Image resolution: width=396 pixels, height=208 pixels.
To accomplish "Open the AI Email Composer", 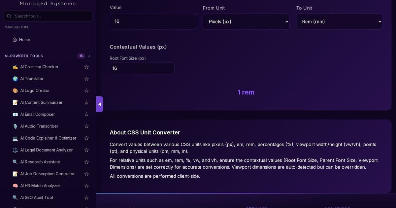I will click(x=37, y=114).
